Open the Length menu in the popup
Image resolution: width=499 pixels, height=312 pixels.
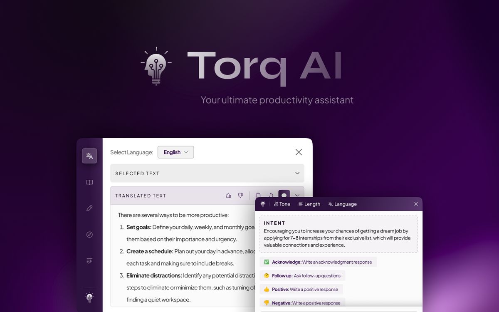pos(309,204)
